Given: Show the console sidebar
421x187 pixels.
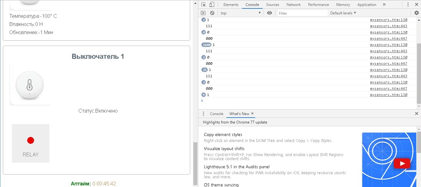Looking at the screenshot, I should pos(203,13).
